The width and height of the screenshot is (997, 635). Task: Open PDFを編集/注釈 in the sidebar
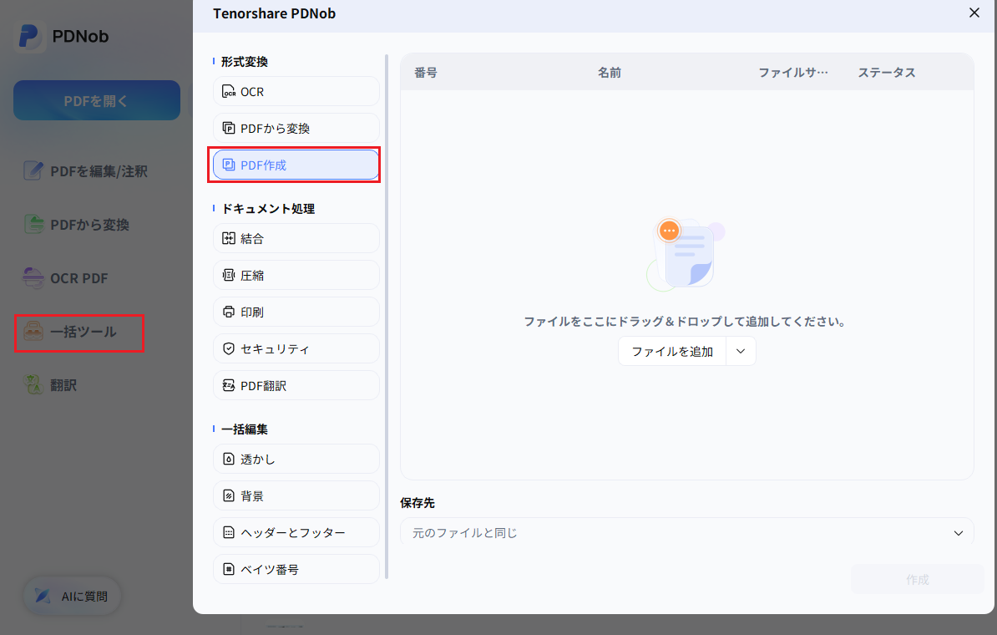coord(86,171)
